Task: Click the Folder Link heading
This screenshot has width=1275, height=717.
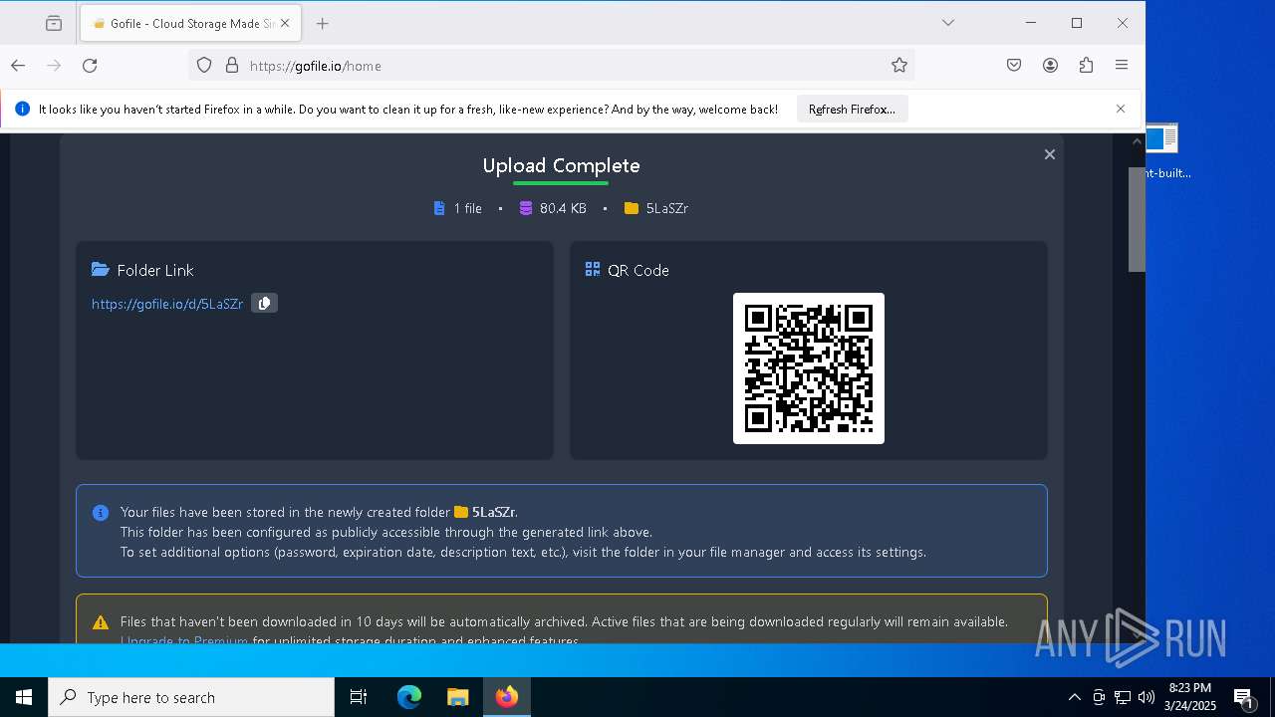Action: (x=155, y=270)
